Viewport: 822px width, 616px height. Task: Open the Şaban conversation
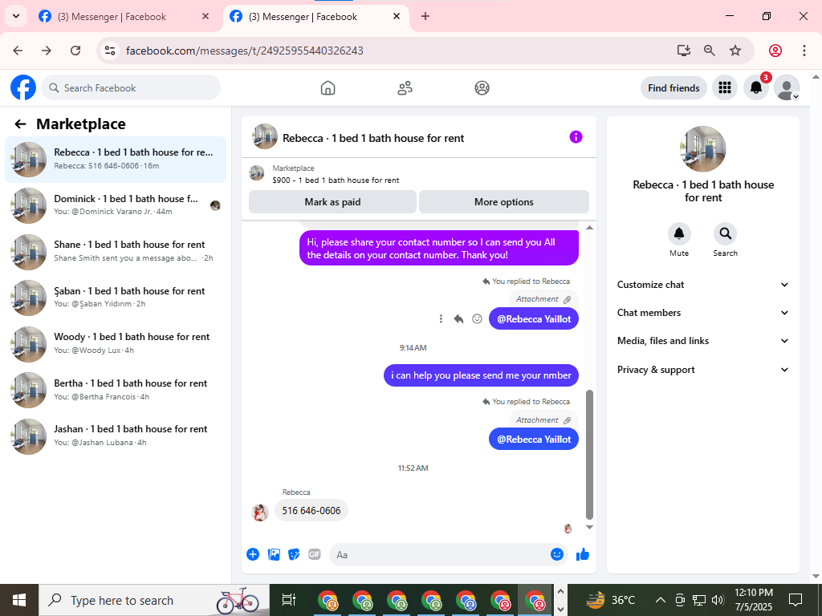tap(116, 298)
